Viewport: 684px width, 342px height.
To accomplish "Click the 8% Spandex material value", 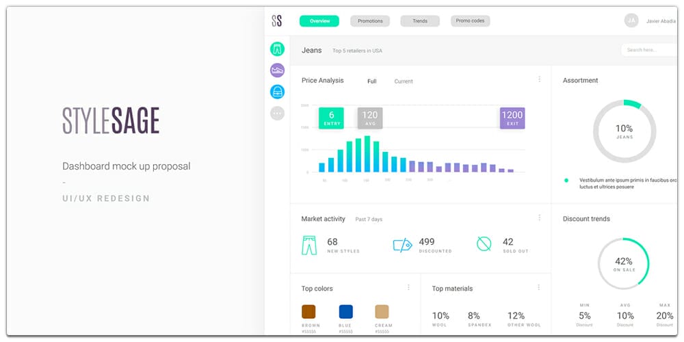I will [474, 315].
